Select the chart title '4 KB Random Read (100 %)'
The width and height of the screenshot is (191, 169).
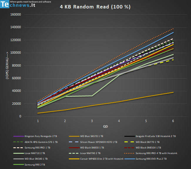tap(95, 7)
